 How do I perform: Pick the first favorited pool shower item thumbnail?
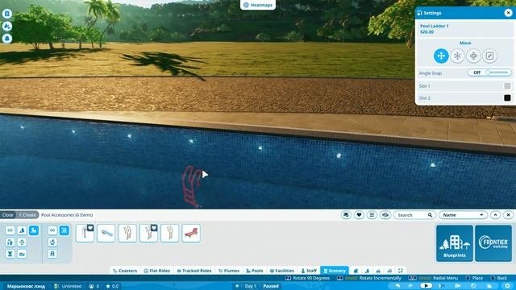(85, 233)
